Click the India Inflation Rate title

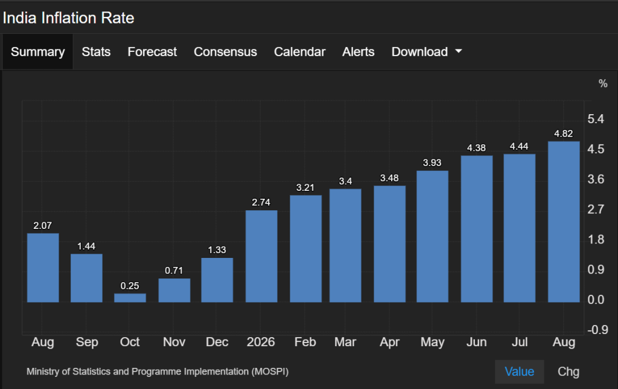(69, 18)
